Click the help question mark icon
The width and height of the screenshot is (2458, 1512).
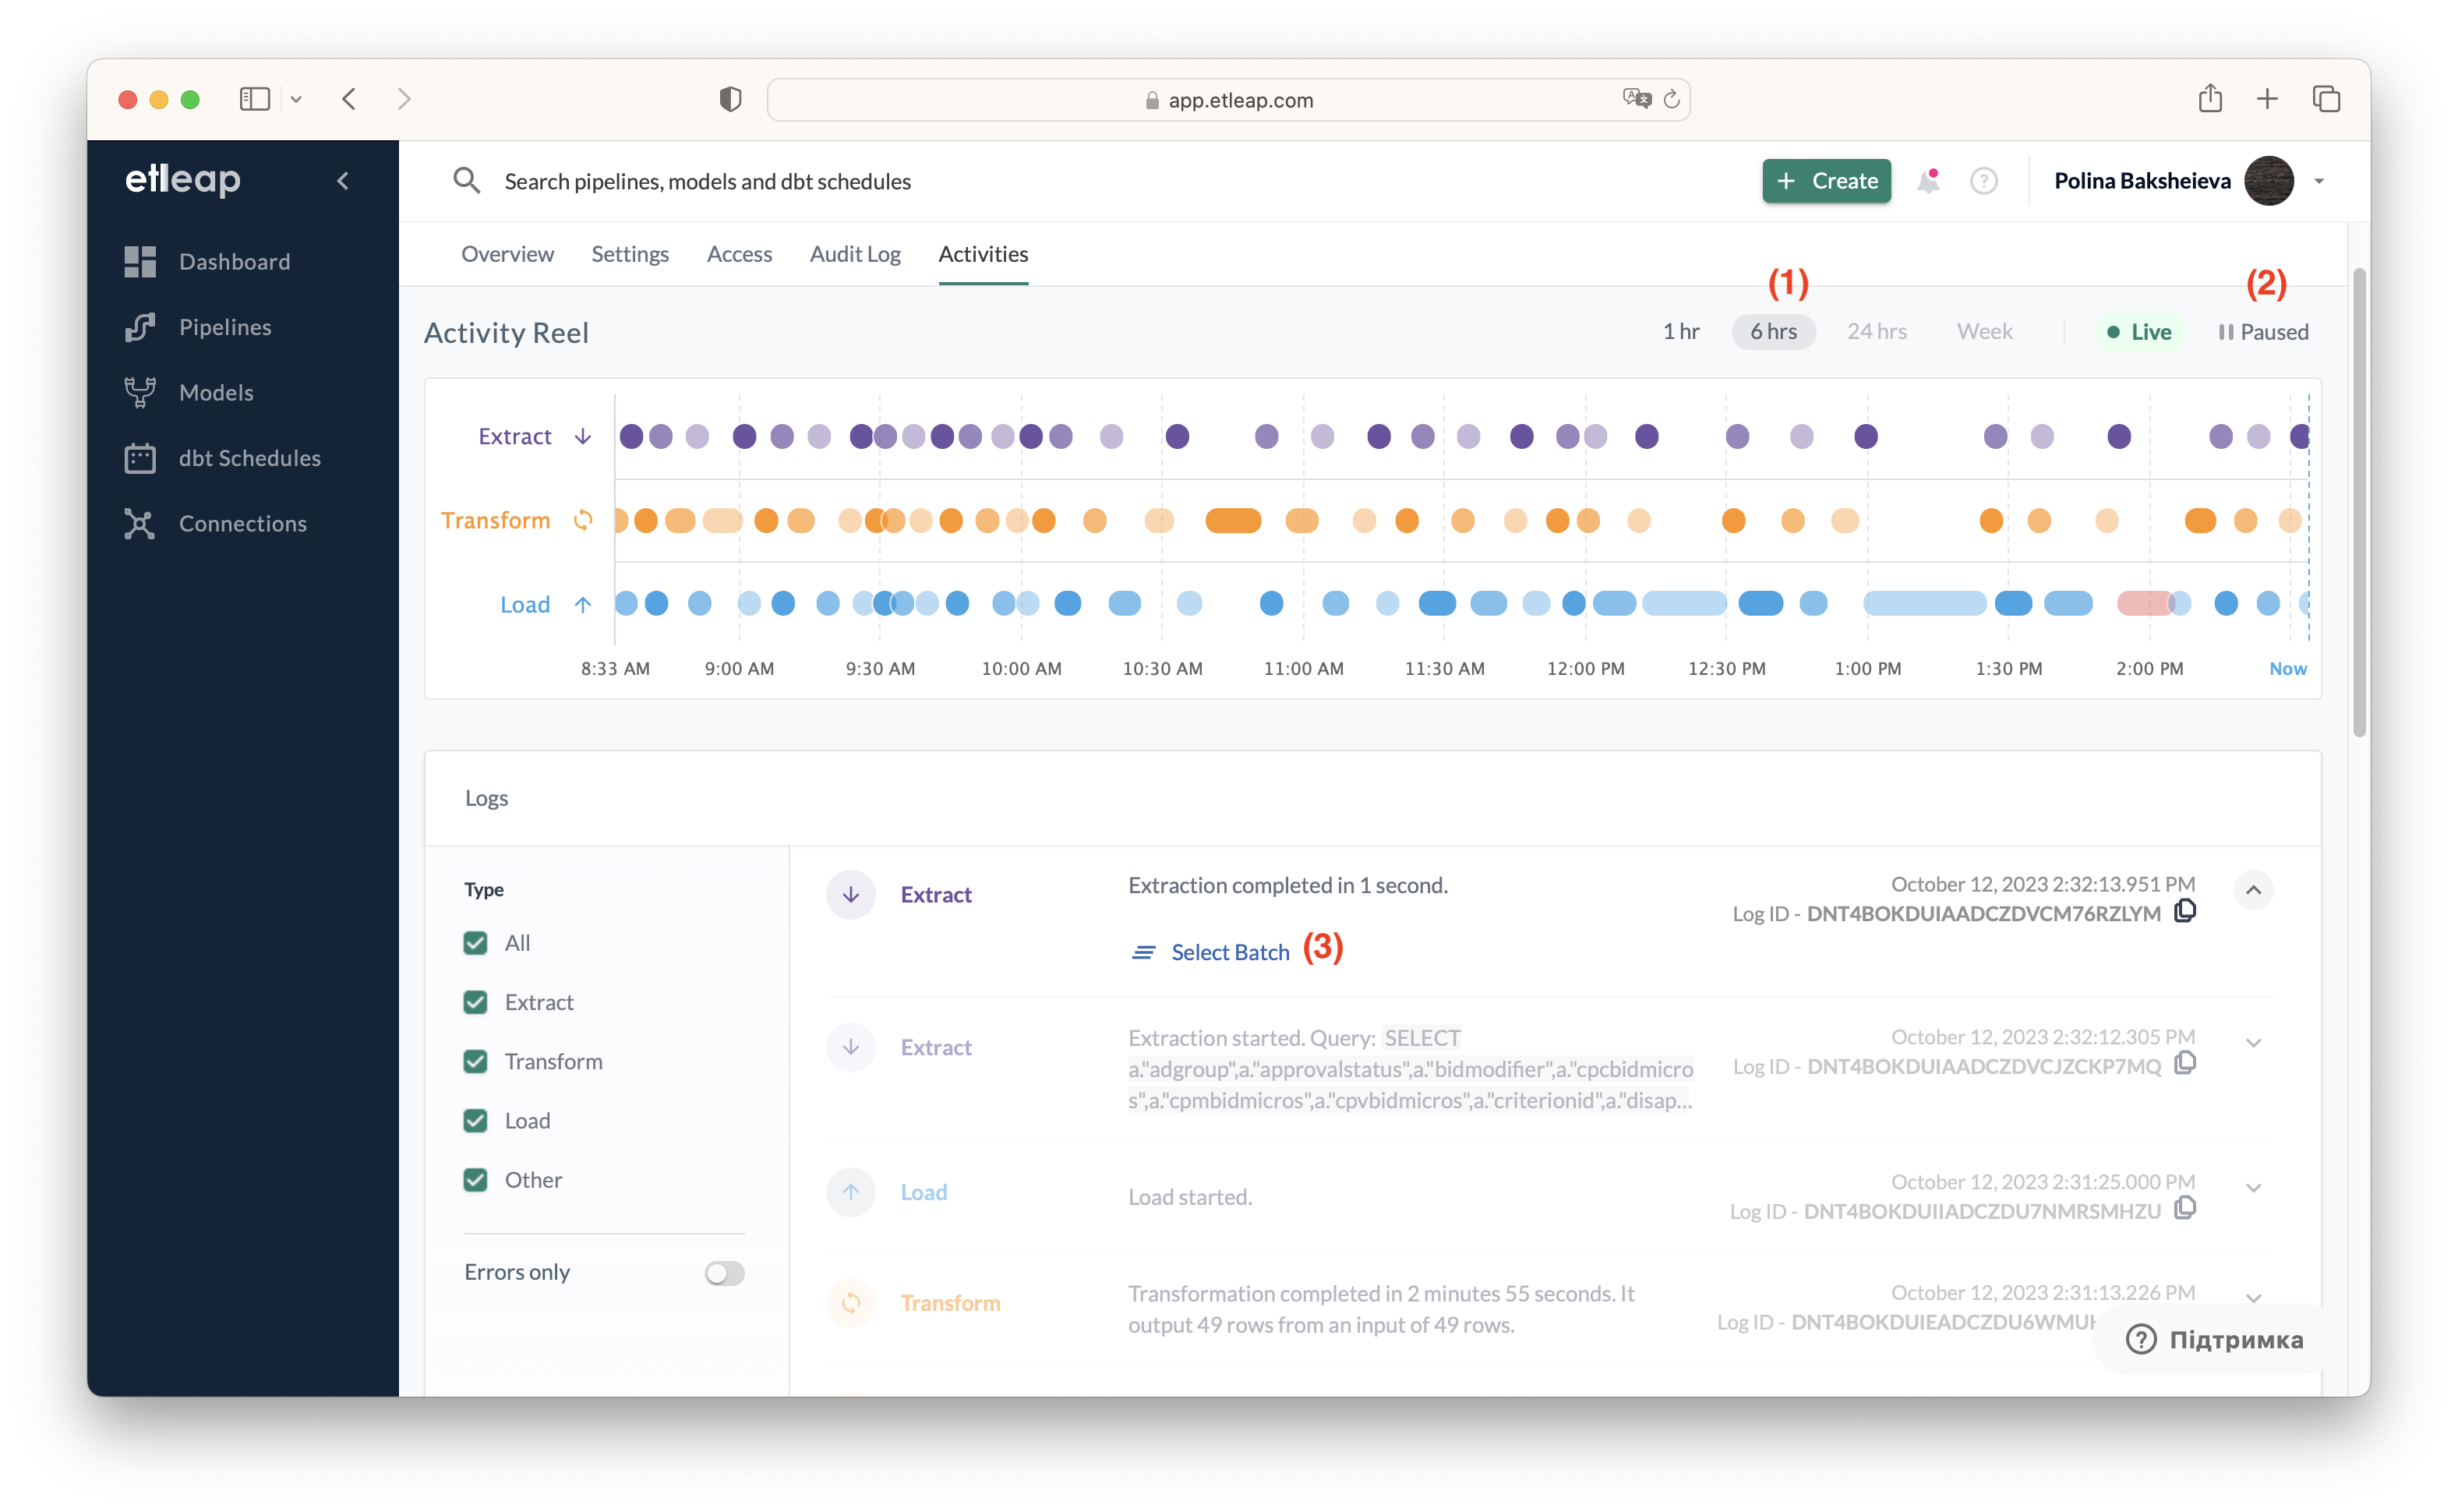click(1984, 181)
